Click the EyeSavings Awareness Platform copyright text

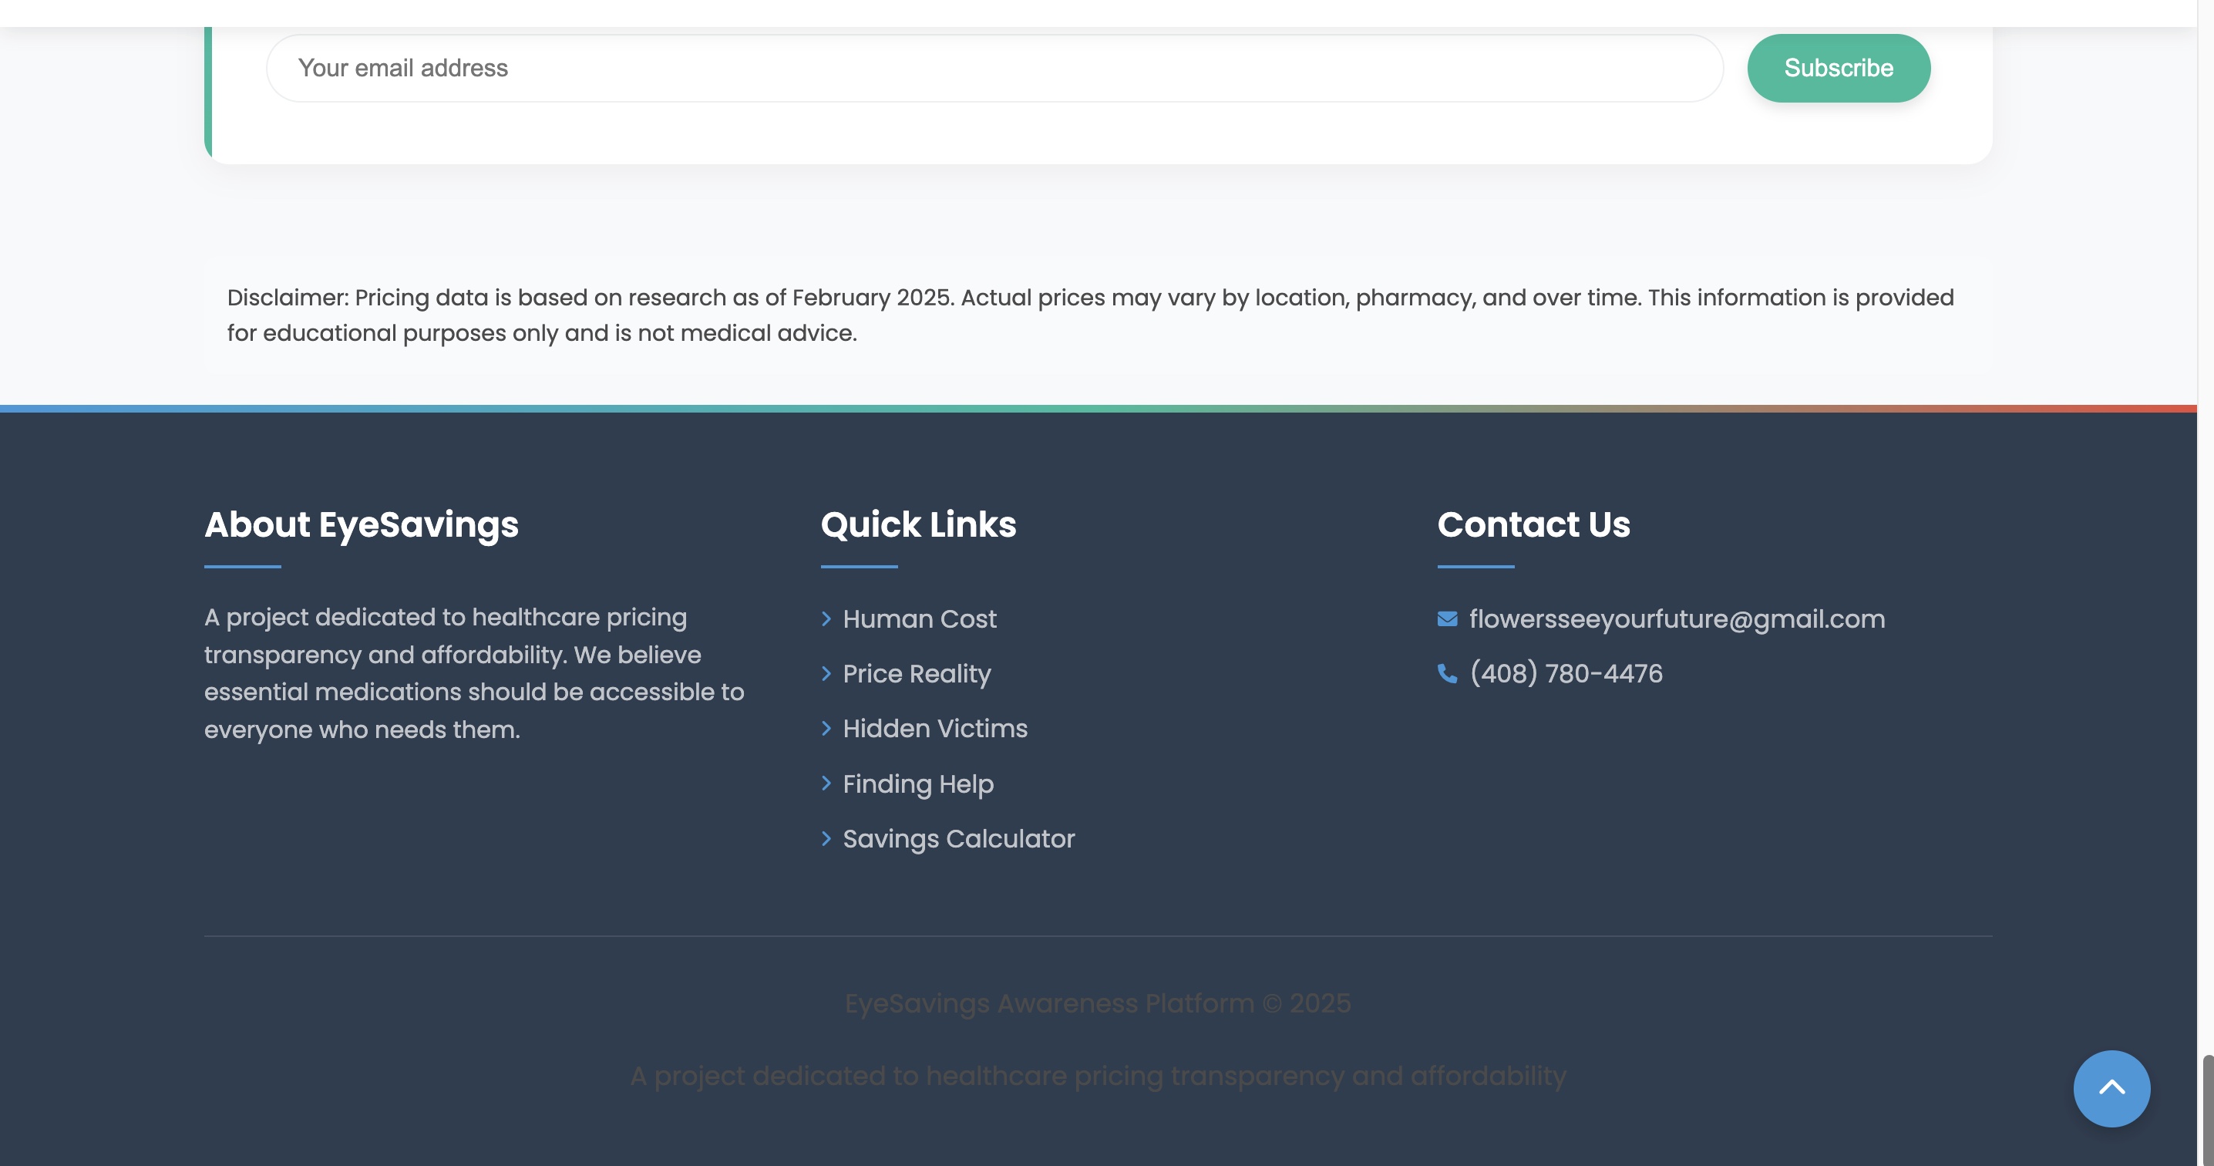click(1098, 1003)
